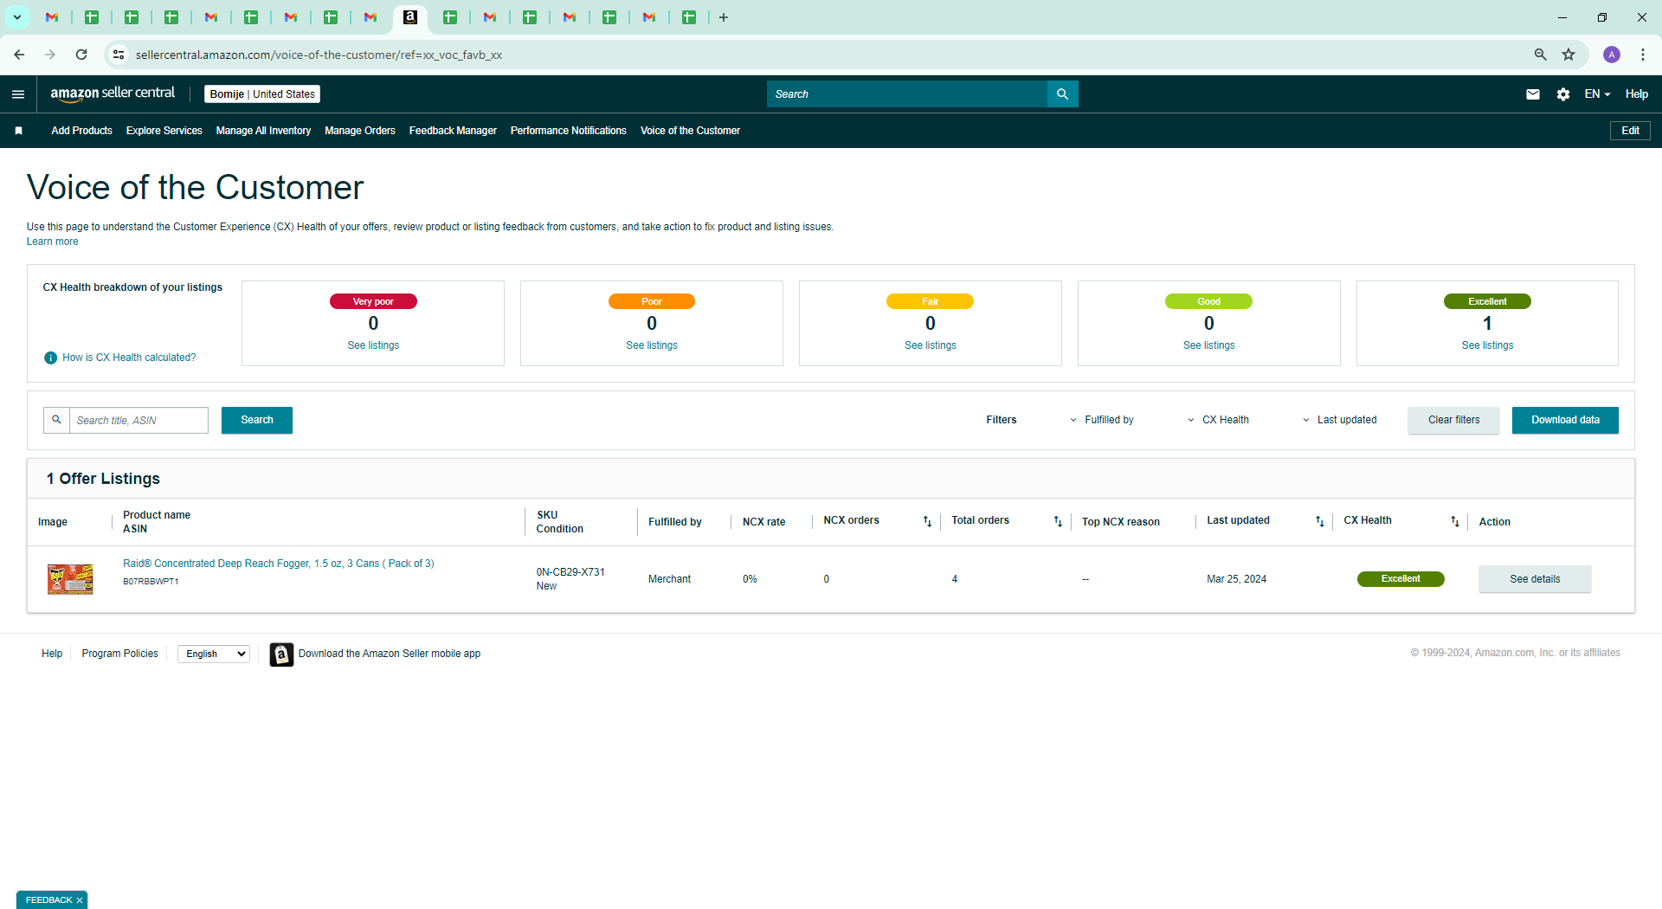Expand the Fulfilled by filter
Image resolution: width=1662 pixels, height=909 pixels.
click(1102, 420)
